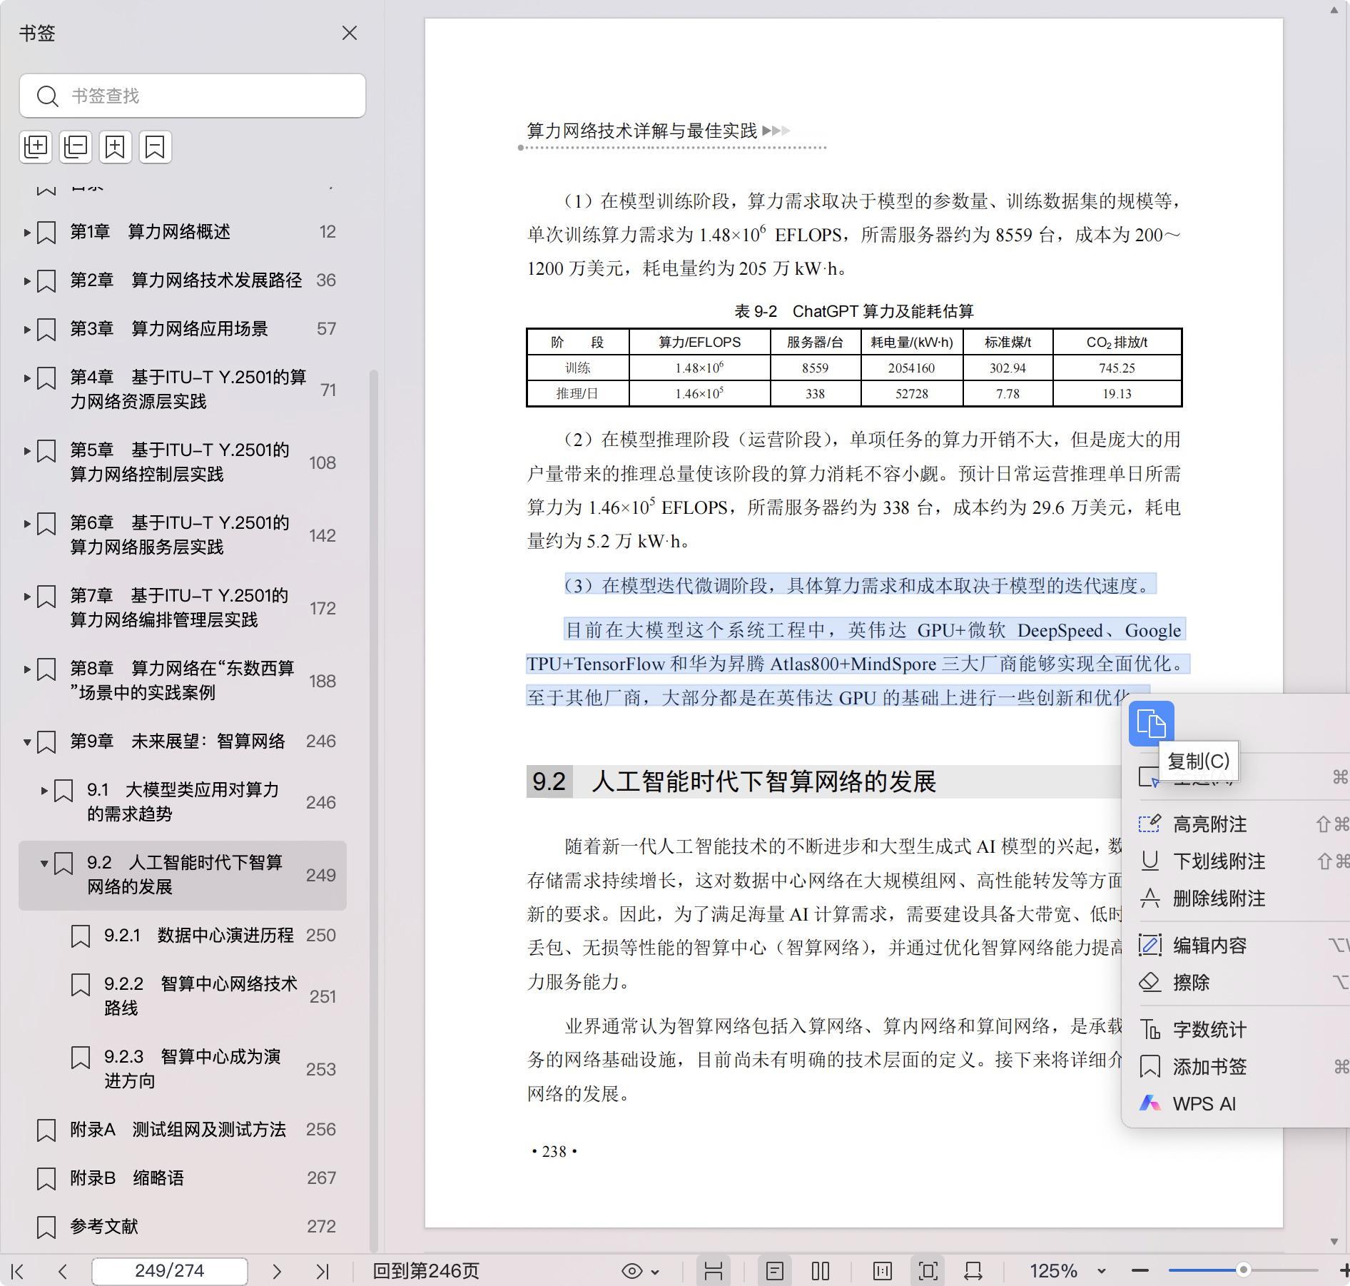1350x1286 pixels.
Task: Toggle fit-to-page full screen icon
Action: click(x=928, y=1271)
